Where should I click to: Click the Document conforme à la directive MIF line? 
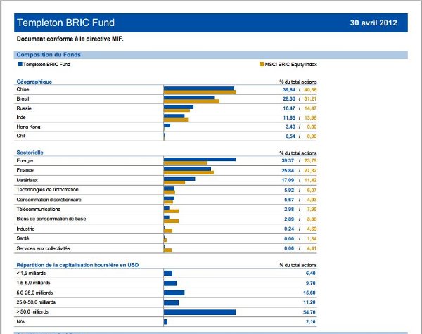(x=70, y=39)
